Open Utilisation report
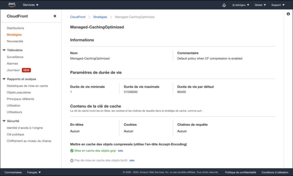 13,105
